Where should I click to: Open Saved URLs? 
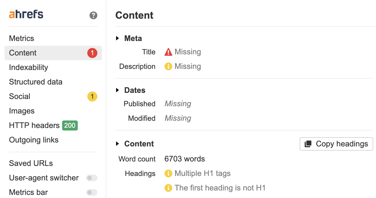tap(31, 163)
